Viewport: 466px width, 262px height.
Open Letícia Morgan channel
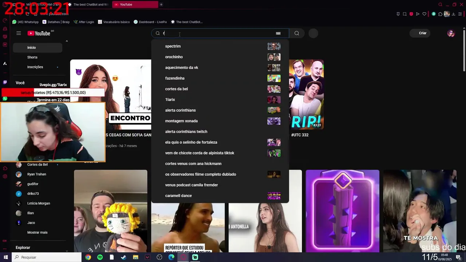(x=39, y=203)
